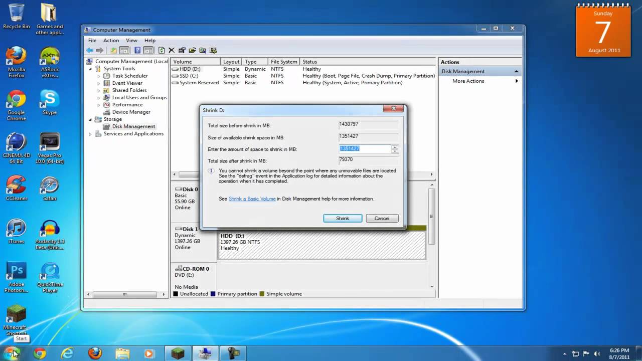This screenshot has height=361, width=642.
Task: Click the Up one level folder icon
Action: 114,50
